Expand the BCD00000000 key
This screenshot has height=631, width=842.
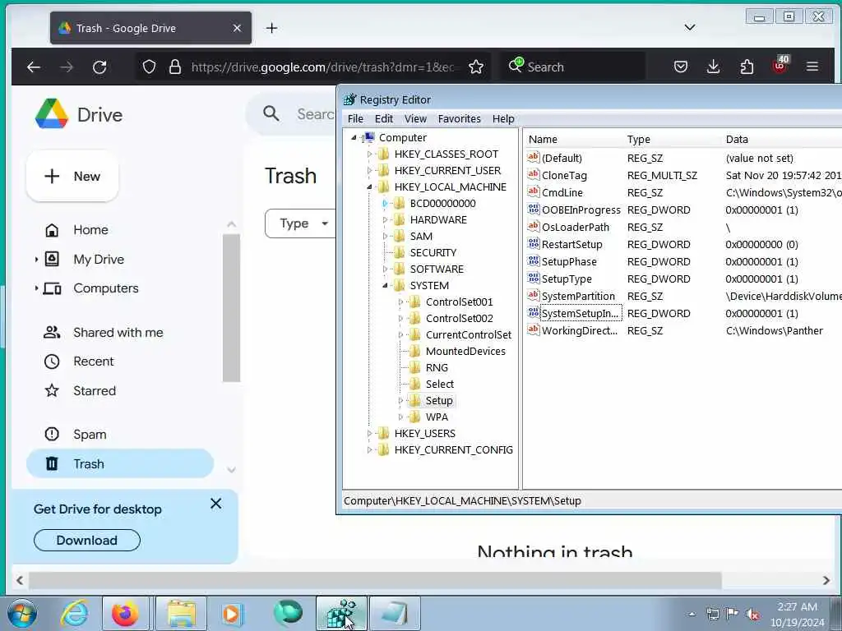[x=385, y=204]
